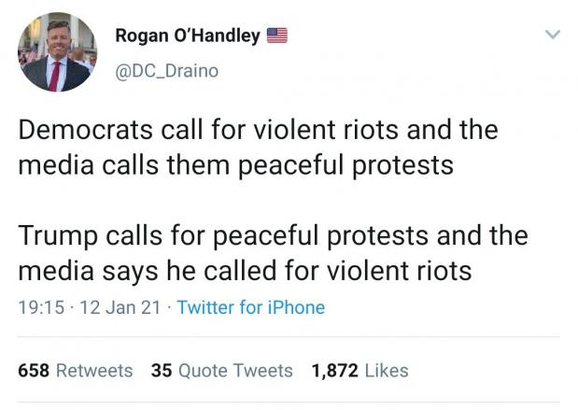Click the 12 Jan 21 date
The image size is (578, 410).
click(120, 307)
